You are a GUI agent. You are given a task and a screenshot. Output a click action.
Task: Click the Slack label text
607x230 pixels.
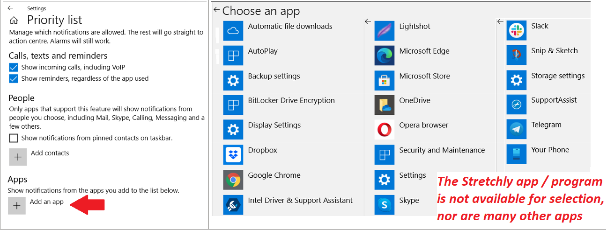point(540,26)
